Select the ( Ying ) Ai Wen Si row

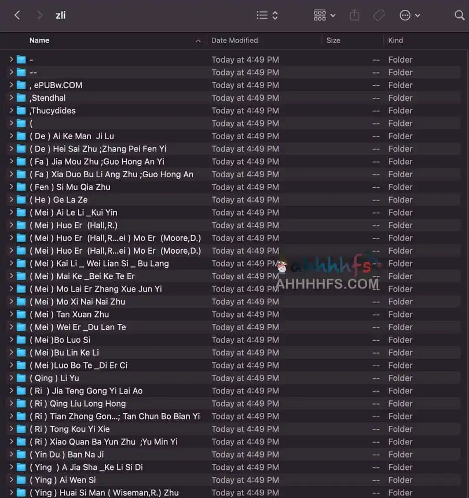pyautogui.click(x=63, y=480)
